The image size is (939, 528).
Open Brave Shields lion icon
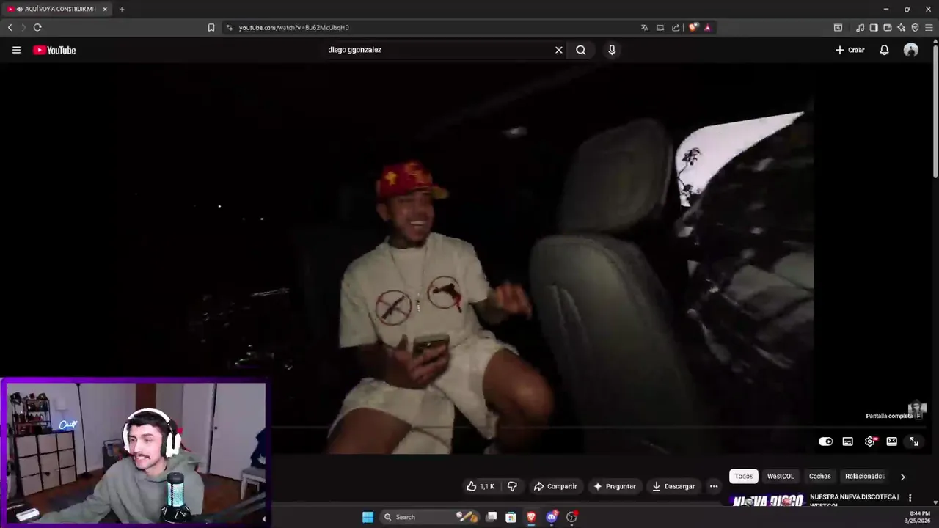(693, 27)
